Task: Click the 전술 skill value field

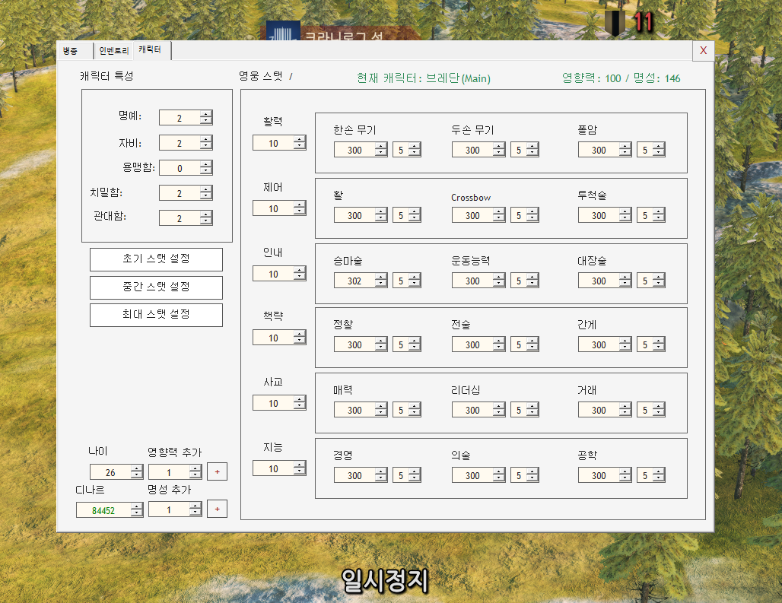Action: [x=472, y=344]
